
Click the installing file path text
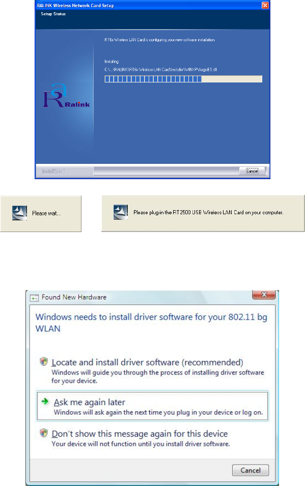point(160,70)
